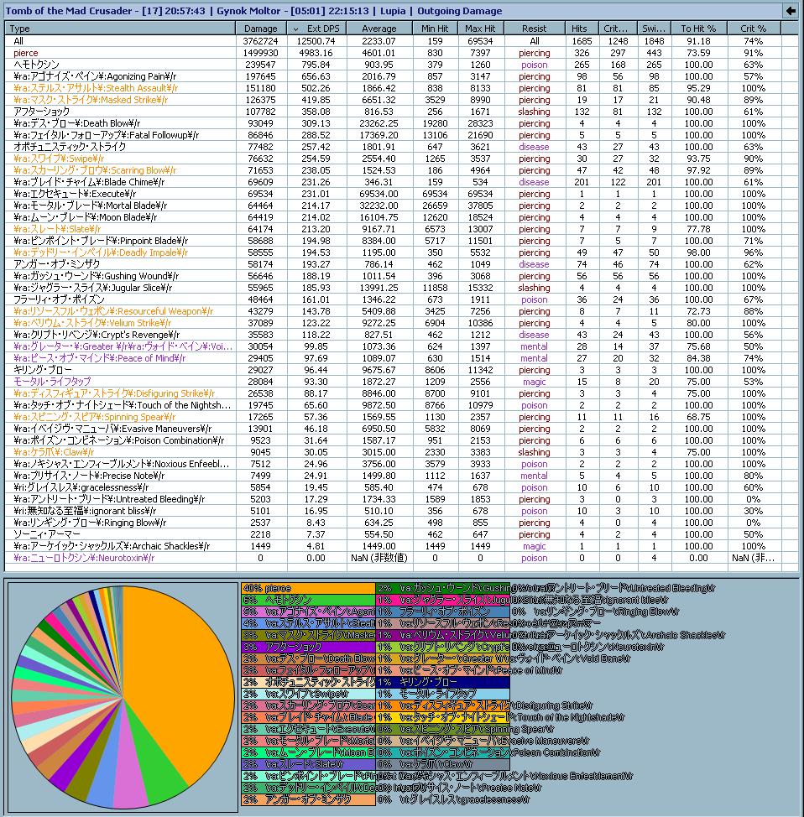Screen dimensions: 804x817
Task: Select the Untreated Bleeding row
Action: tap(401, 499)
